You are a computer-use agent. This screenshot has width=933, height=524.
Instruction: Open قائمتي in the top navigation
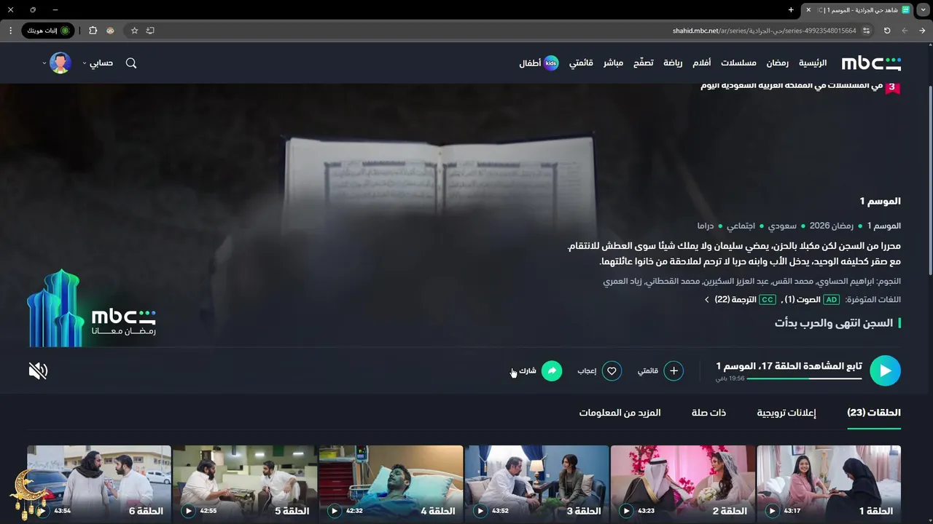[x=581, y=63]
